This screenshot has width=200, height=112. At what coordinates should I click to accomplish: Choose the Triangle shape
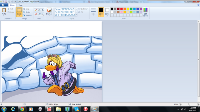pos(73,9)
